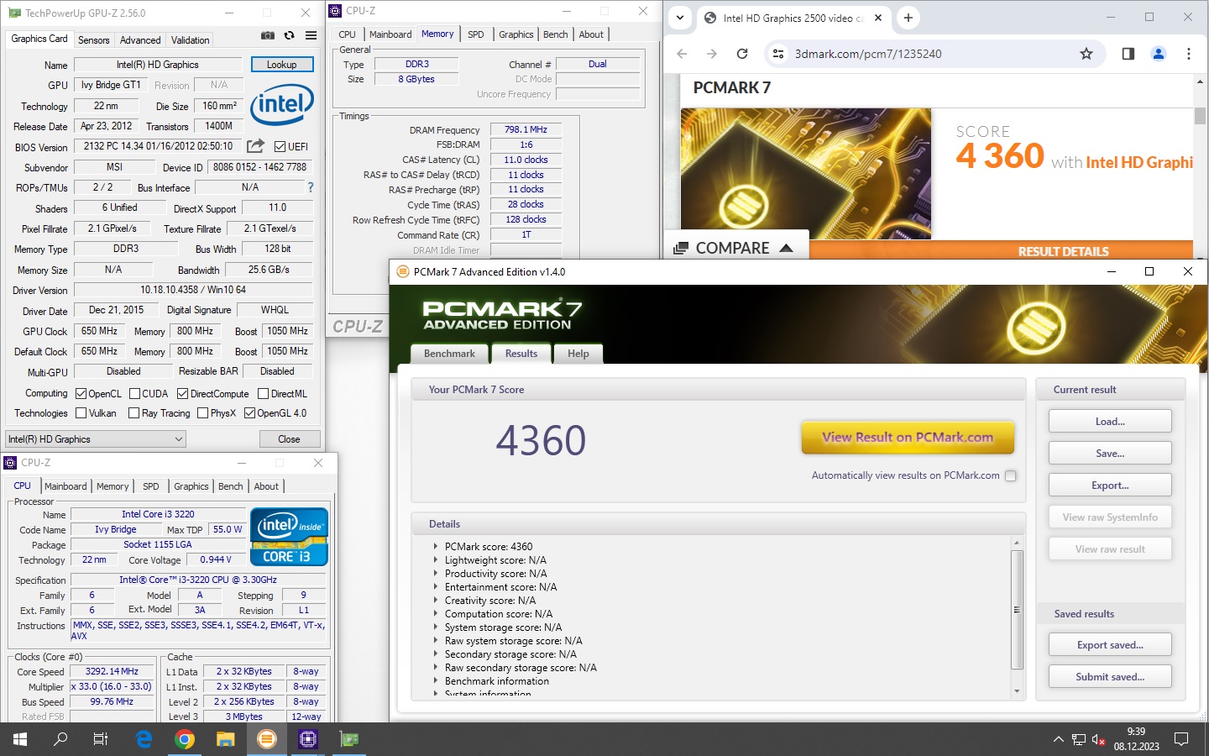
Task: Open taskbar search icon
Action: tap(60, 739)
